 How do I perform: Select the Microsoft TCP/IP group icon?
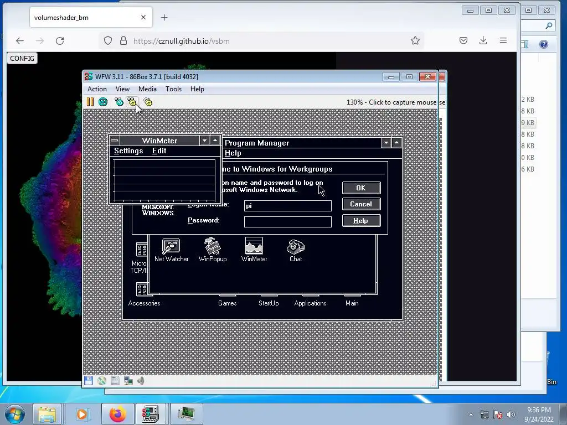[140, 258]
